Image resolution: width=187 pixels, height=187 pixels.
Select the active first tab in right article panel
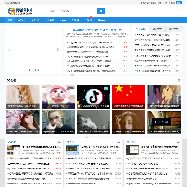(x=141, y=29)
